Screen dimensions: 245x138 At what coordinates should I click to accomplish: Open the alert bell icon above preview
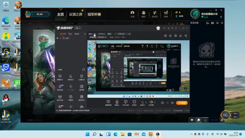pos(180,36)
